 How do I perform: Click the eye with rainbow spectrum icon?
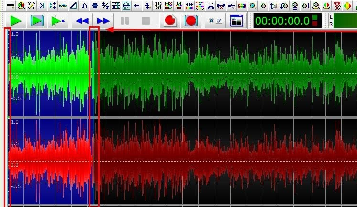tap(190, 6)
